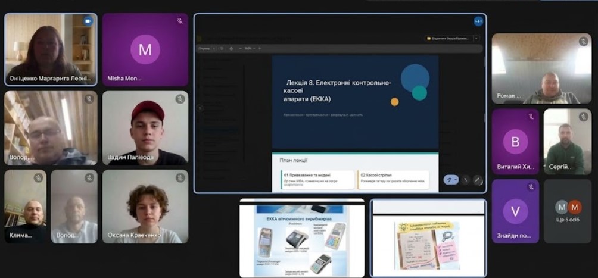Open the blue more options button on the presentation
This screenshot has width=598, height=278.
tap(478, 21)
